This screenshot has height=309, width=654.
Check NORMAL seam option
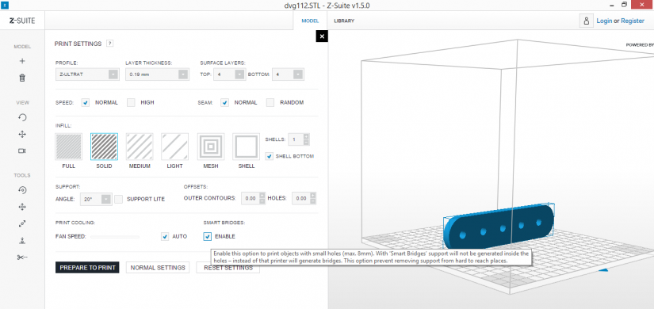[225, 102]
